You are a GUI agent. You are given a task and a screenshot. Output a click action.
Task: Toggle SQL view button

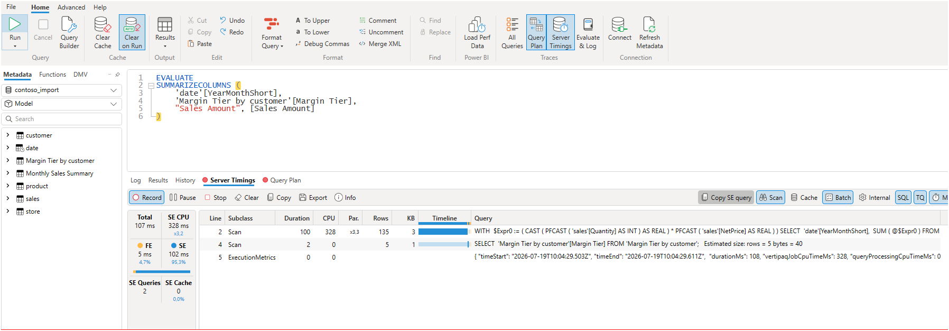(904, 197)
